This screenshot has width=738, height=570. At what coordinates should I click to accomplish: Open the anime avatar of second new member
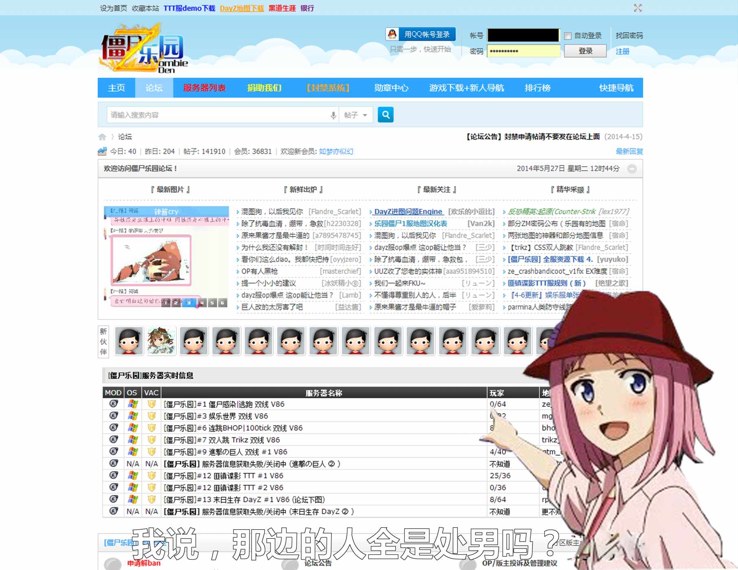click(x=161, y=341)
